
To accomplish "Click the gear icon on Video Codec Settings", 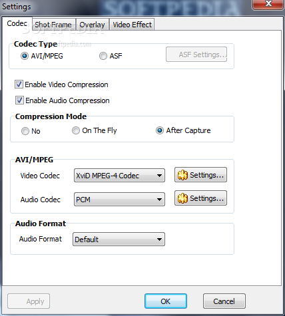I will 182,175.
